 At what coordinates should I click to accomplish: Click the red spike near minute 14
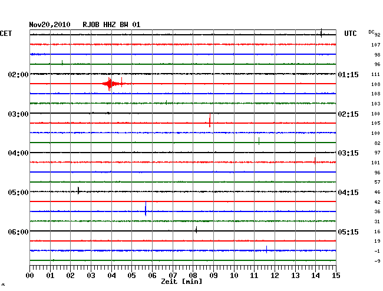[x=315, y=161]
